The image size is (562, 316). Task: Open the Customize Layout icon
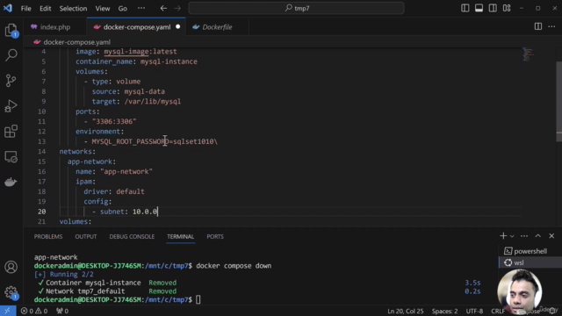click(x=507, y=8)
